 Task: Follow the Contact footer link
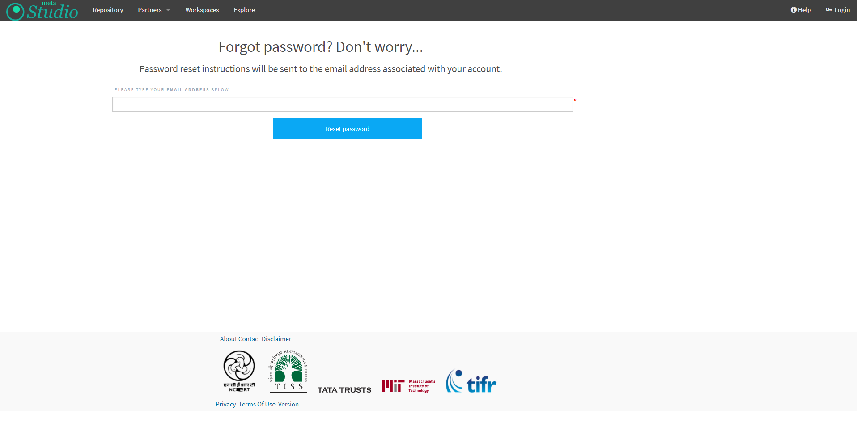point(249,339)
